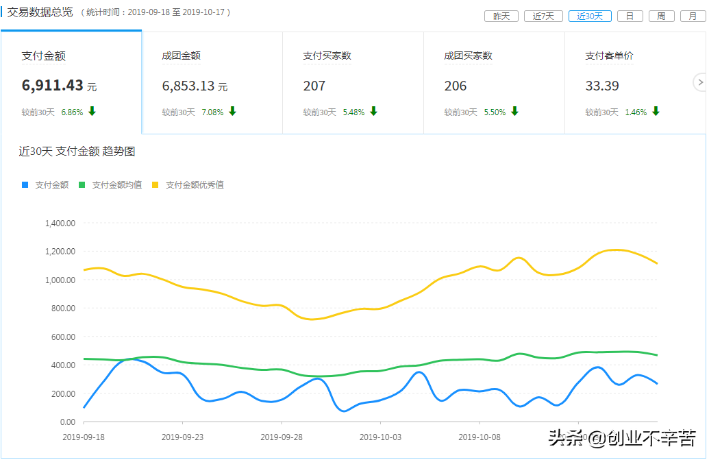709x460 pixels.
Task: Click the 支付金额优秀值 legend label
Action: click(x=195, y=184)
